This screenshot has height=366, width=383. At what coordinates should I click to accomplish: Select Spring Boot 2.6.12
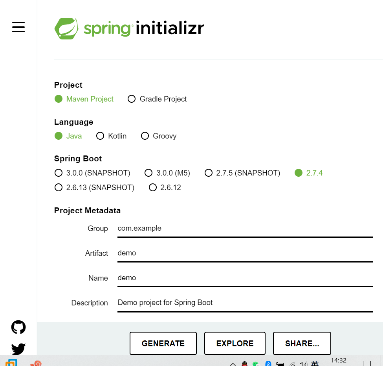[165, 187]
